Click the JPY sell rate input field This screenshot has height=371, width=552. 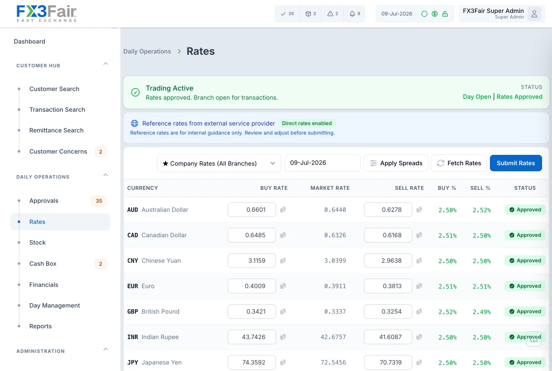pyautogui.click(x=388, y=362)
